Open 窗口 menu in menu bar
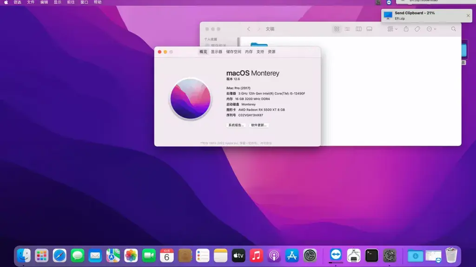The image size is (476, 267). [84, 2]
